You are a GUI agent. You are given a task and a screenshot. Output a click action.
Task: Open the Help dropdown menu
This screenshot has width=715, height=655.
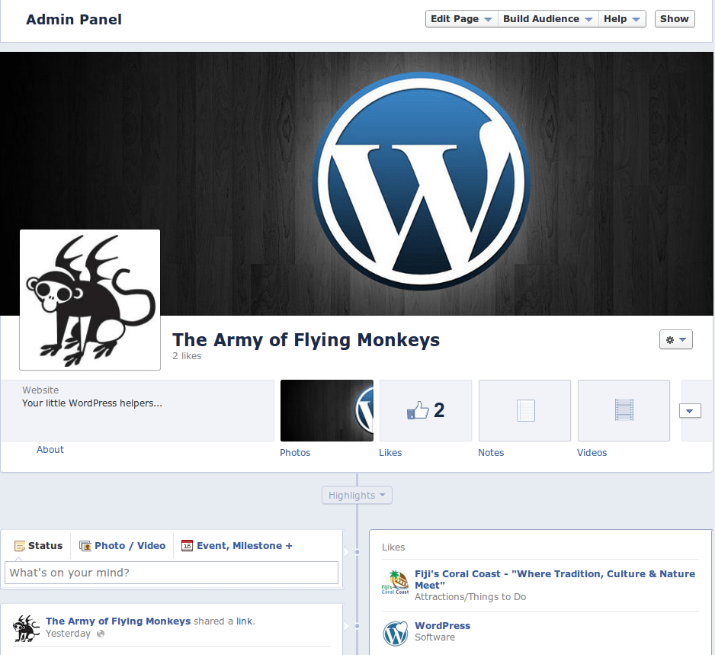click(622, 19)
